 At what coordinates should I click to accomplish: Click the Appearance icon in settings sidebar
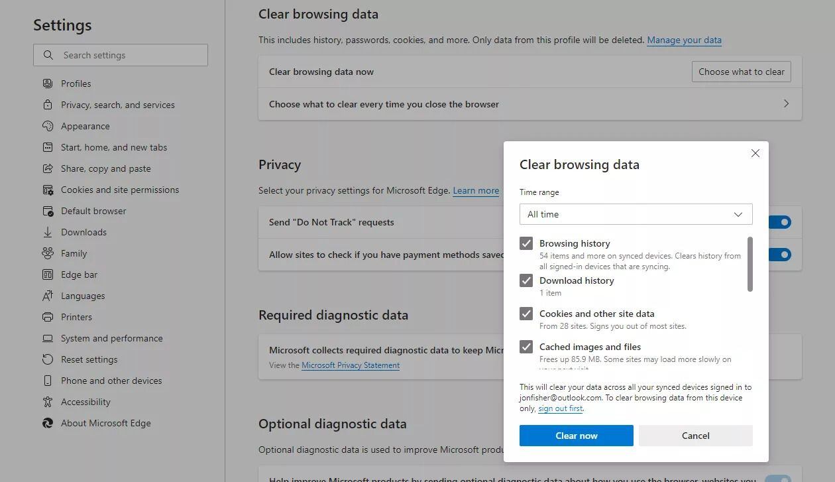click(x=48, y=126)
